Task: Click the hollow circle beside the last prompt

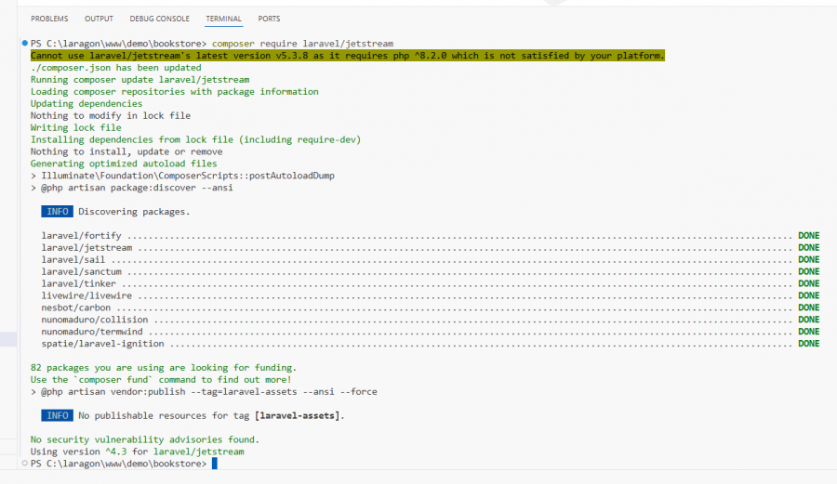Action: pyautogui.click(x=24, y=464)
